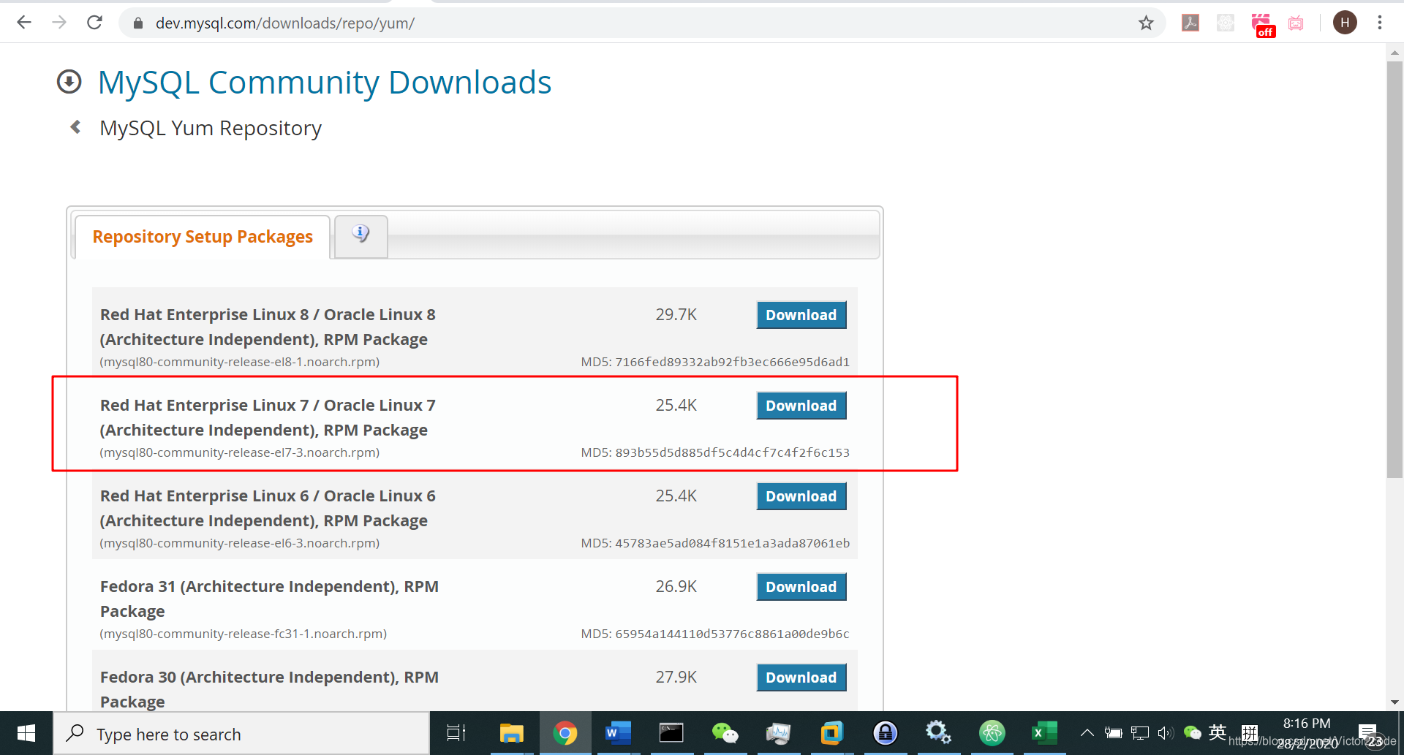Click the text mysql80-community-release-el6-3.noarch.rpm

[x=240, y=543]
